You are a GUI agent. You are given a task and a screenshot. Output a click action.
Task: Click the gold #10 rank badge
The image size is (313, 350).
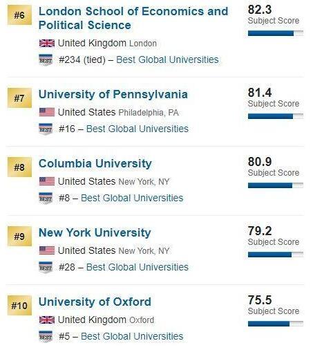[x=19, y=306]
